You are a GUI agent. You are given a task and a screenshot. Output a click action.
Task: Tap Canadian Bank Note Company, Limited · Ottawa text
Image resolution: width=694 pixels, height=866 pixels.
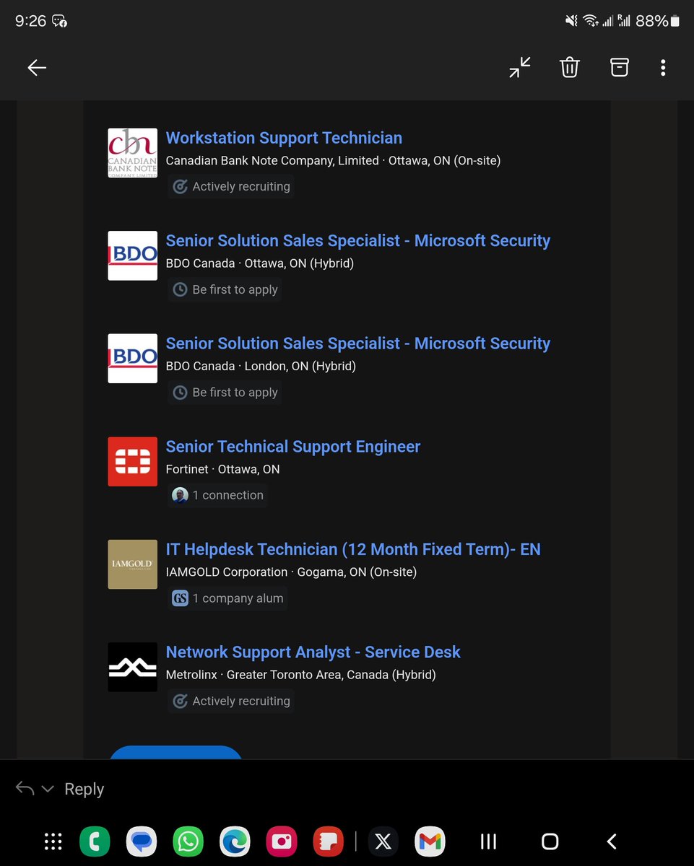(333, 160)
